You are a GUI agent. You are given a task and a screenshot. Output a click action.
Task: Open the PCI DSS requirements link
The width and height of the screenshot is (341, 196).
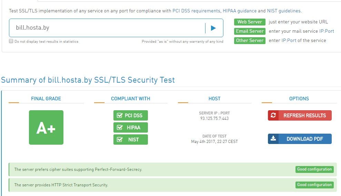pos(196,11)
